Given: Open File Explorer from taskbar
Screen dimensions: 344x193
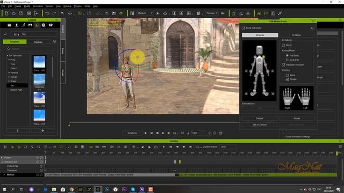Looking at the screenshot, I should point(54,189).
